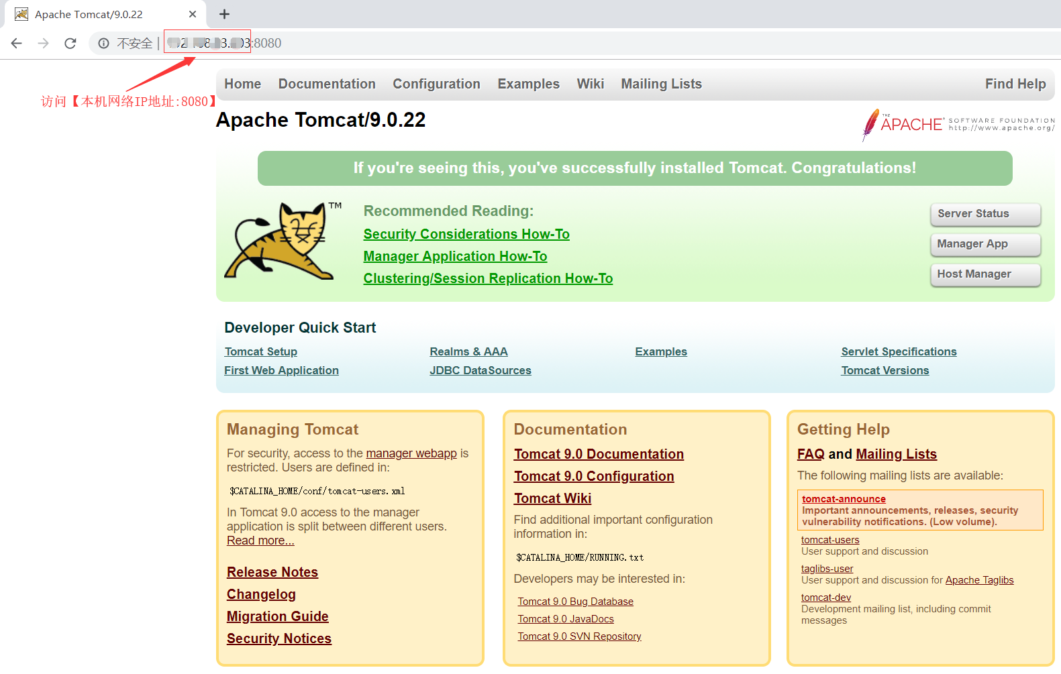Click the Developer Quick Start heading

(x=300, y=327)
